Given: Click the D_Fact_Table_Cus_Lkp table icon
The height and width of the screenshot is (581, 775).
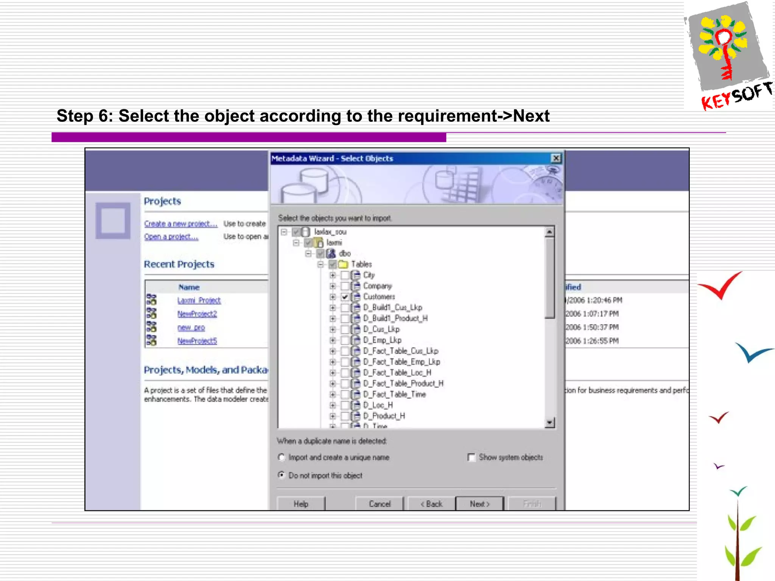Looking at the screenshot, I should coord(356,351).
